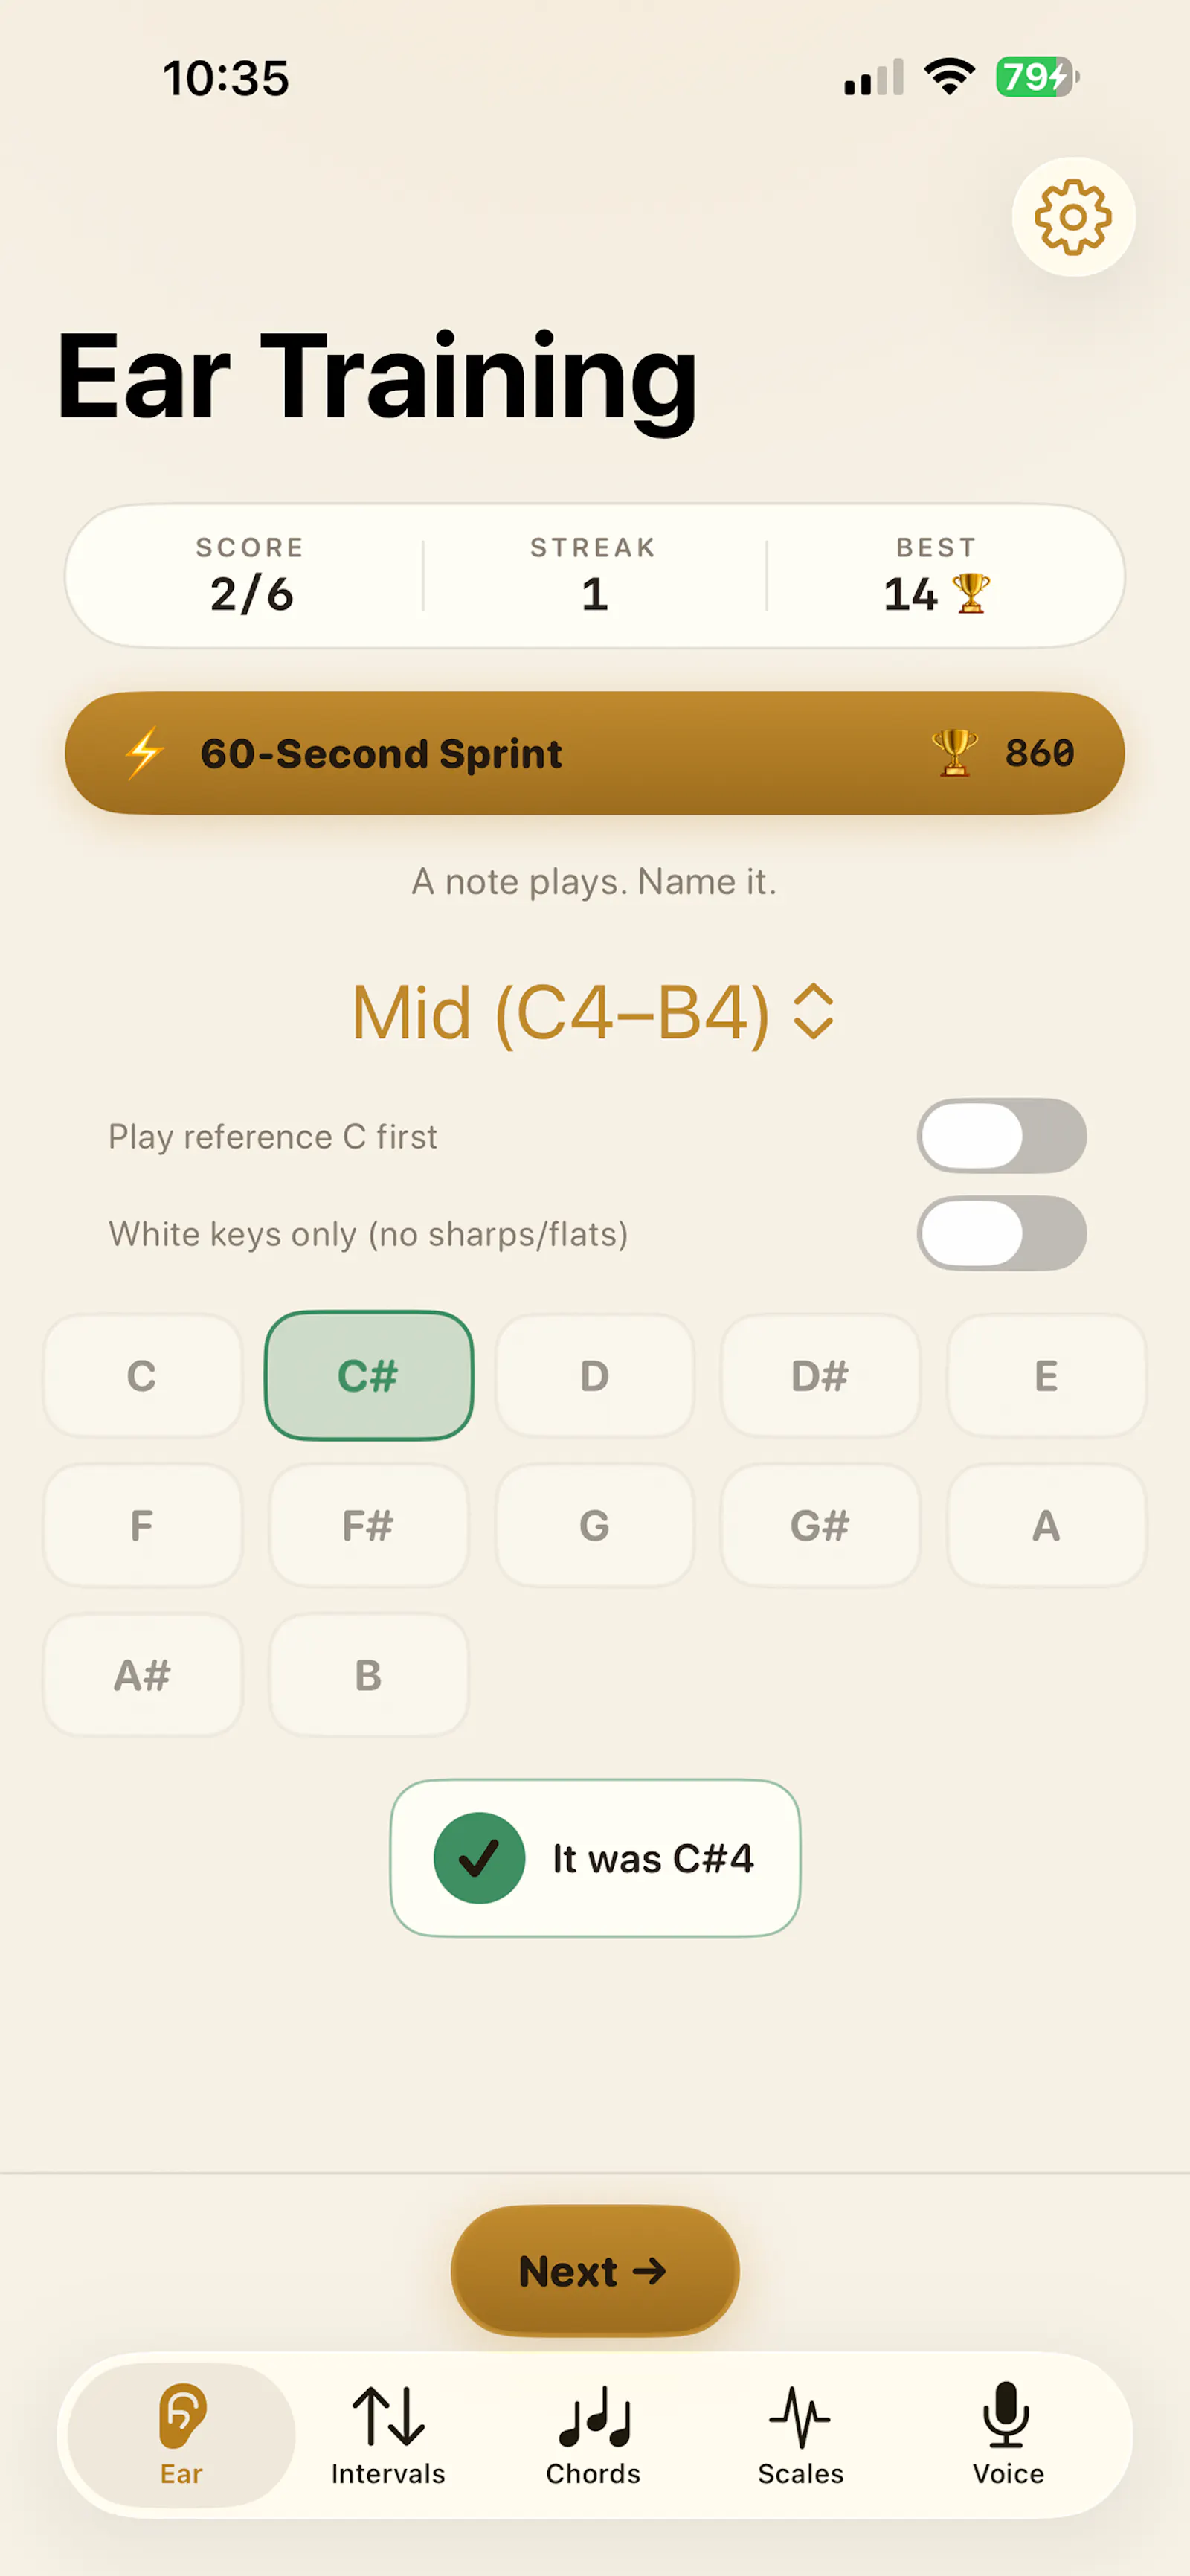Choose the F# note key
Viewport: 1190px width, 2576px height.
pyautogui.click(x=369, y=1526)
